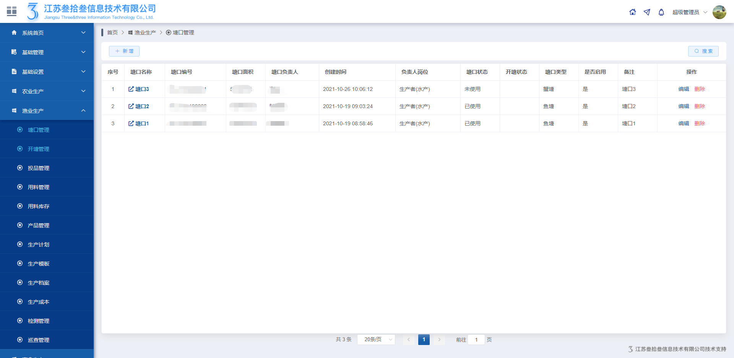
Task: Open the paper plane message icon
Action: coord(647,12)
